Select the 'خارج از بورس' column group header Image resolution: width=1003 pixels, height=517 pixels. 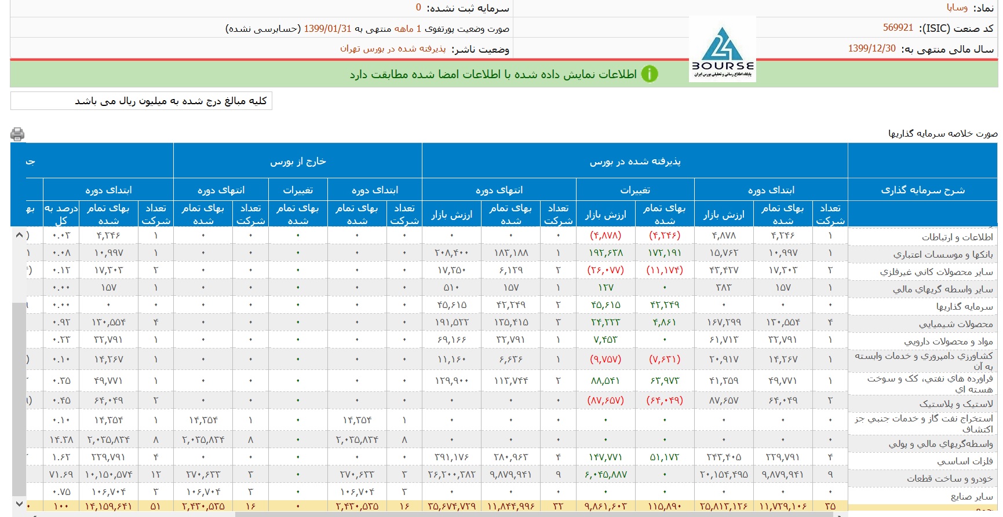(x=298, y=162)
